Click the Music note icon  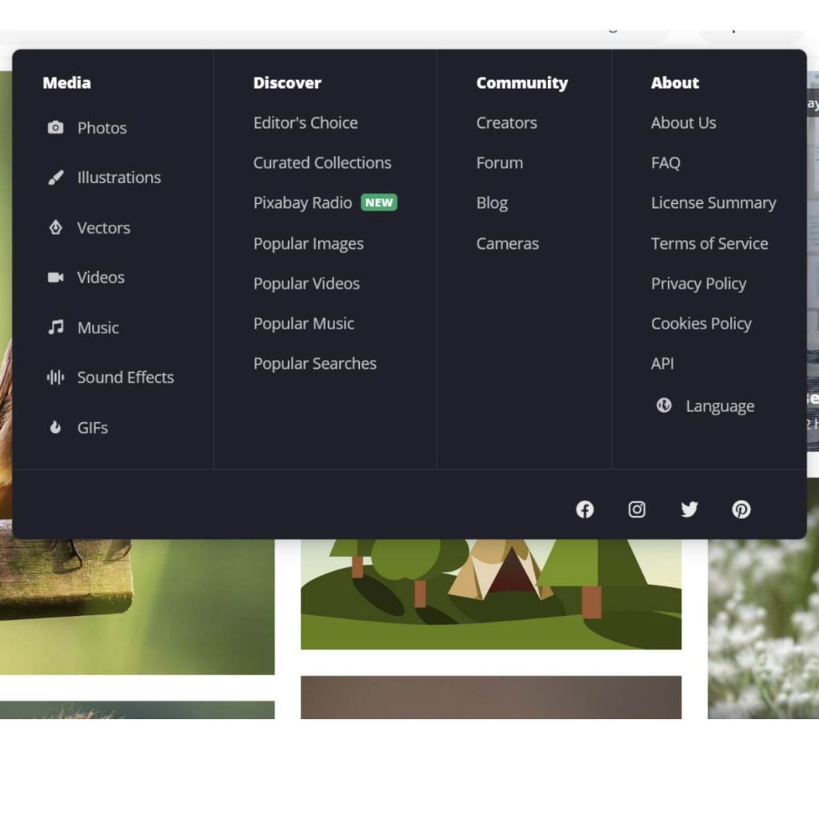55,328
